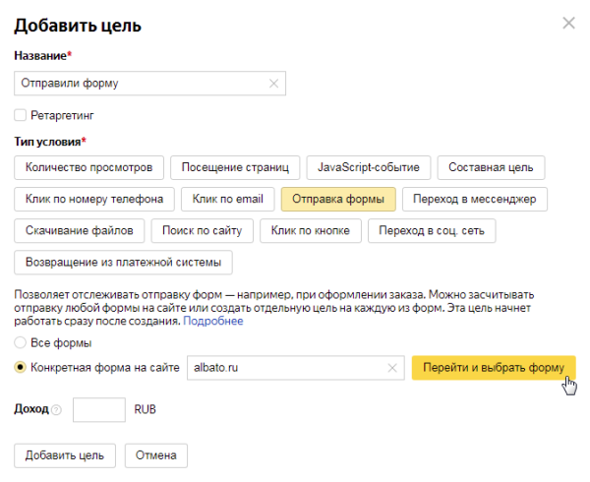Select Составная цель condition

(x=491, y=167)
